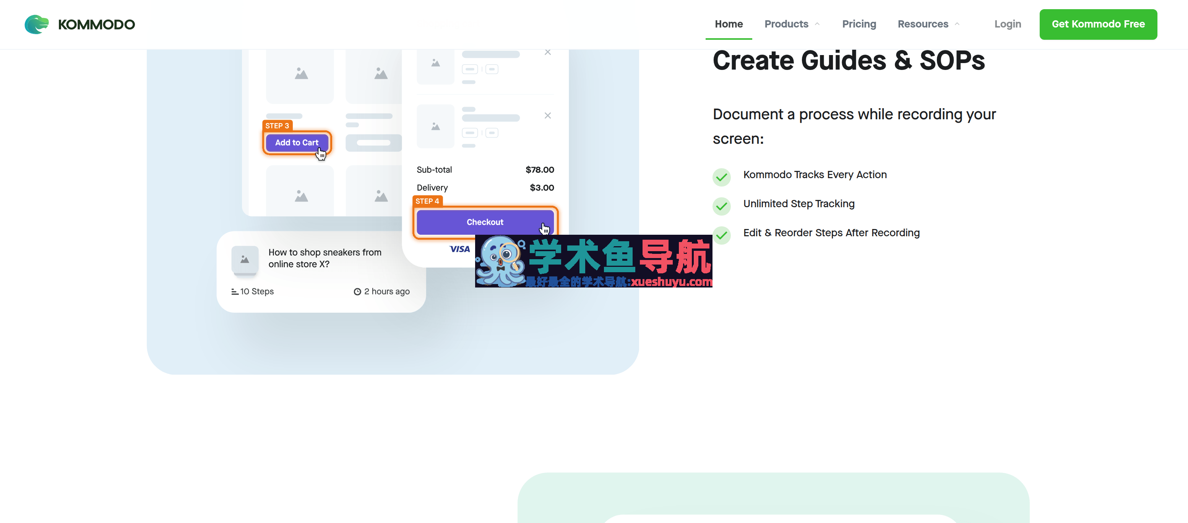Click the "Sub-total" label
The image size is (1188, 523).
(x=434, y=170)
